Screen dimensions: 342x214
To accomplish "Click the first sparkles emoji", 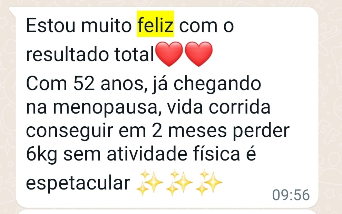I will 149,183.
